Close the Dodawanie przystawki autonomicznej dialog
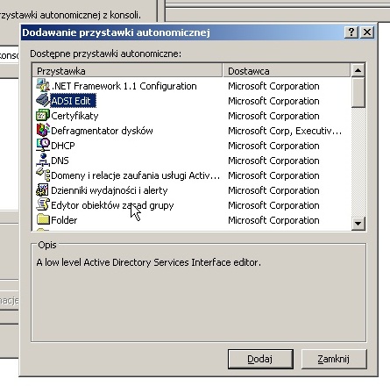 367,32
